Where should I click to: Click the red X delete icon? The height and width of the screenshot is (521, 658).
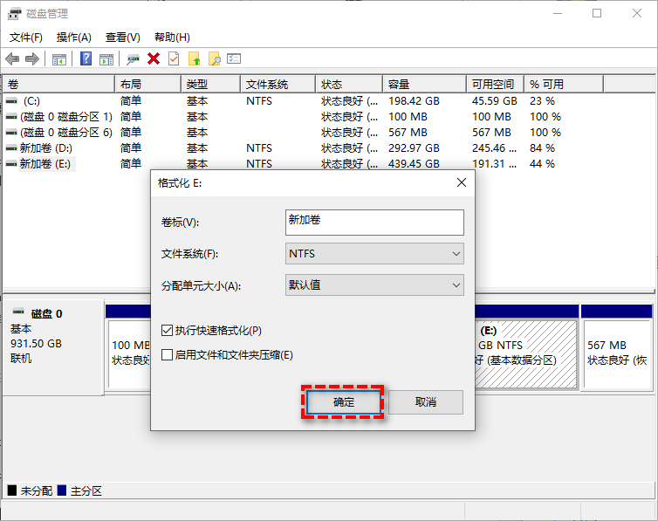[154, 58]
